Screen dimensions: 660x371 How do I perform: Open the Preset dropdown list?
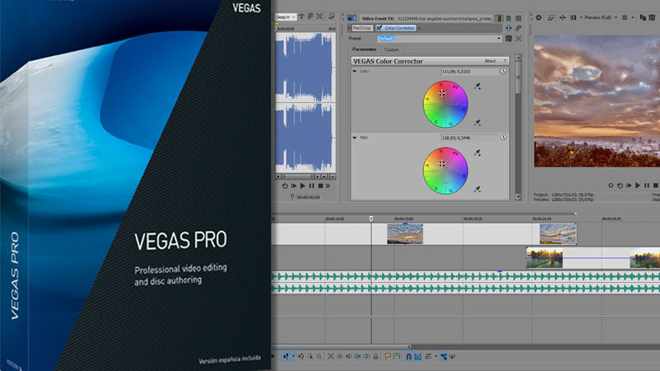pyautogui.click(x=498, y=38)
